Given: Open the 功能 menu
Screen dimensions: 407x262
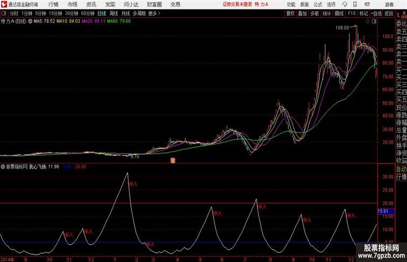Looking at the screenshot, I should pos(291,4).
